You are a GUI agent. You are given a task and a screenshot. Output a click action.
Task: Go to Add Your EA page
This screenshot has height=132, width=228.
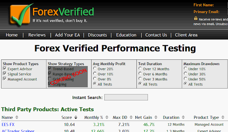[x=67, y=35]
